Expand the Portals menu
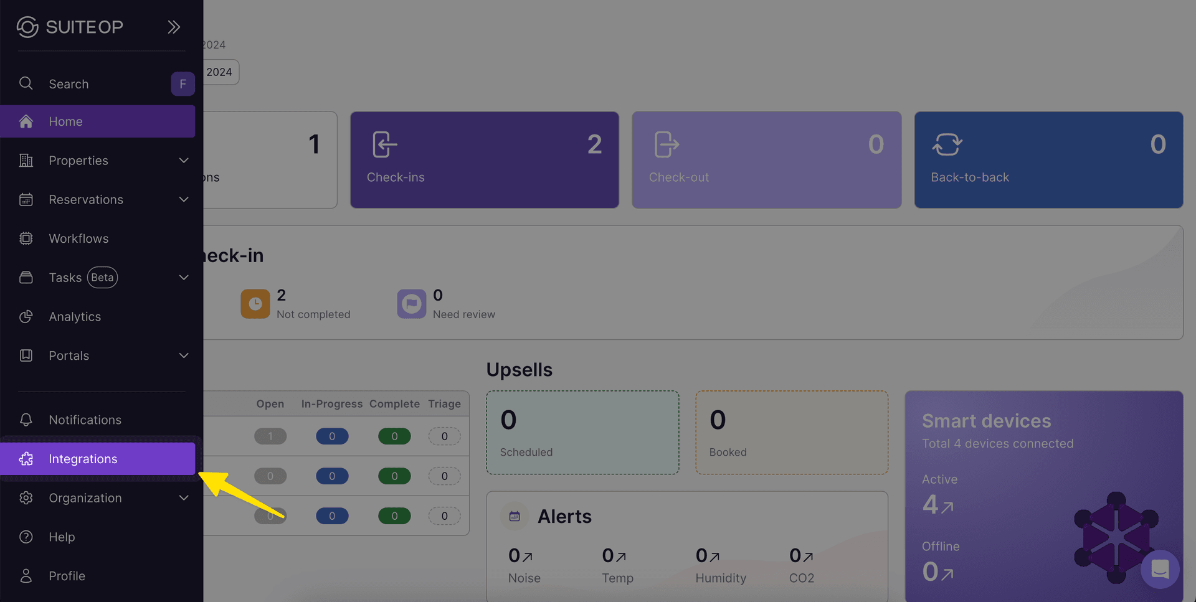Viewport: 1196px width, 602px height. (x=184, y=355)
